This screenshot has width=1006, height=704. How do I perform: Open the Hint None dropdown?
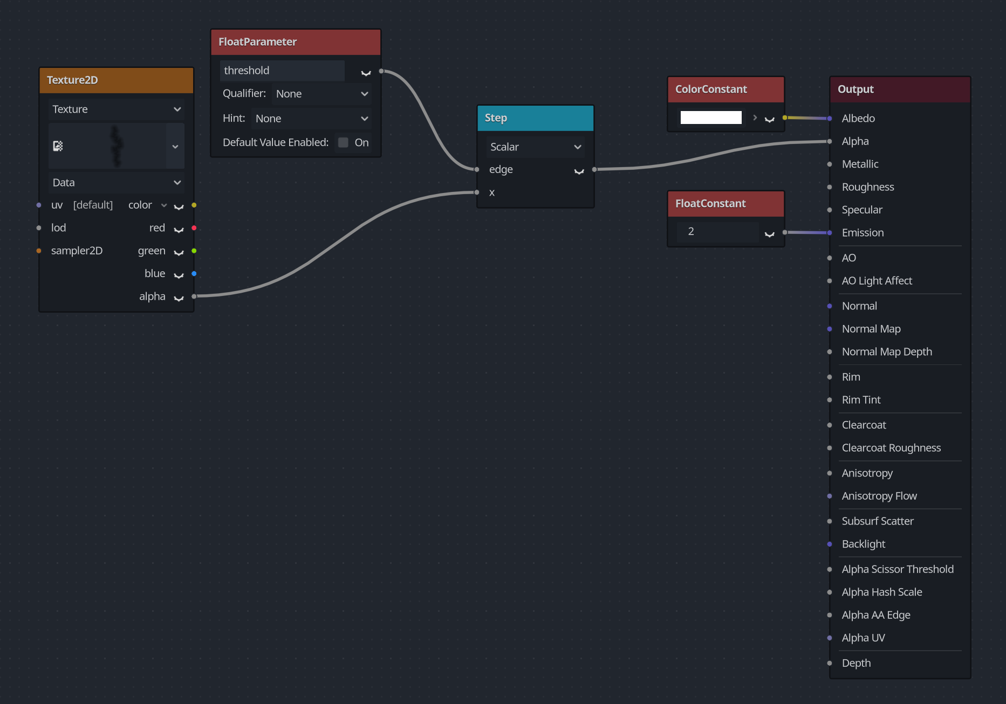click(311, 119)
